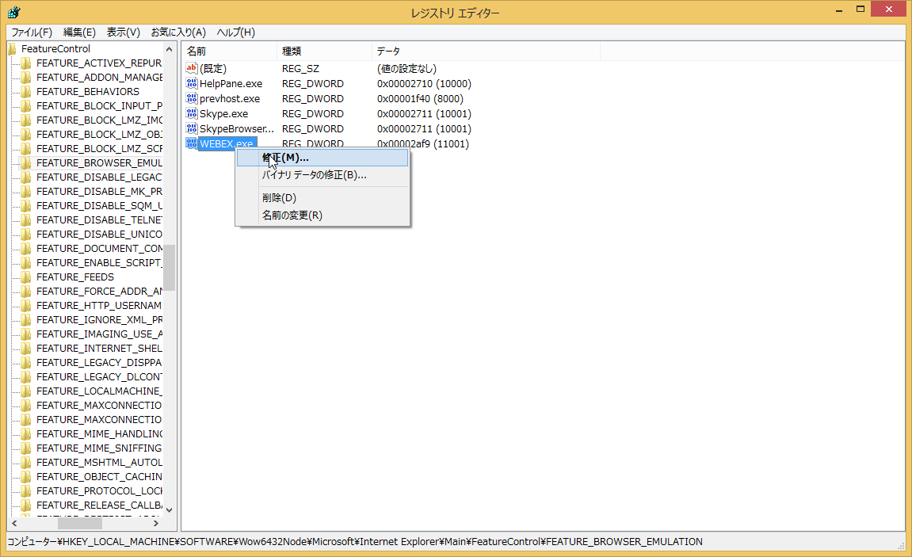Image resolution: width=912 pixels, height=557 pixels.
Task: Click the Skype.exe DWORD value icon
Action: [x=191, y=113]
